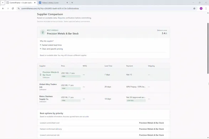Click FIRM badge under USD 96 price

[x=71, y=101]
